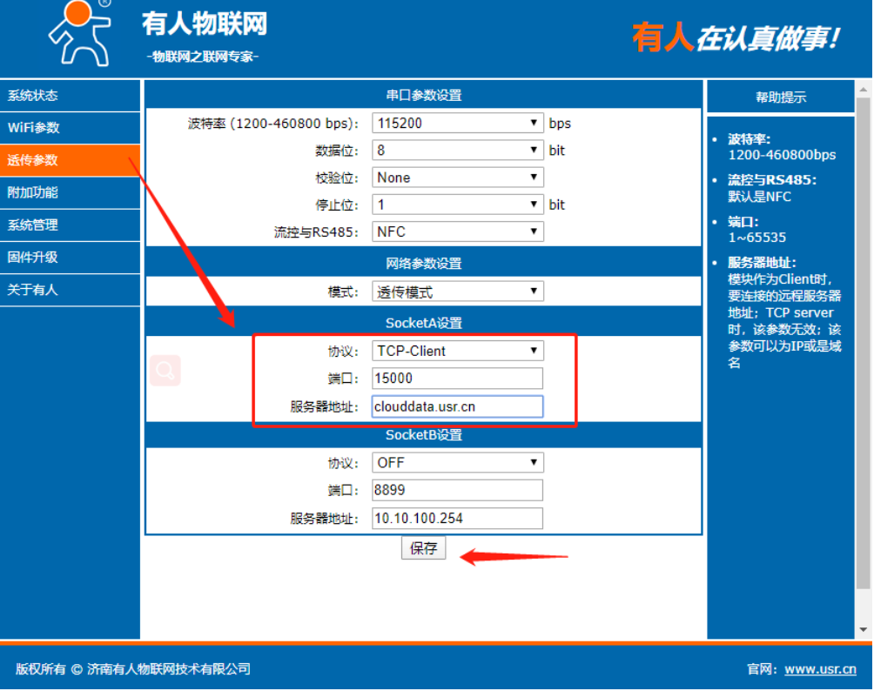The height and width of the screenshot is (691, 874).
Task: Visit the www.usr.cn footer link
Action: click(820, 669)
